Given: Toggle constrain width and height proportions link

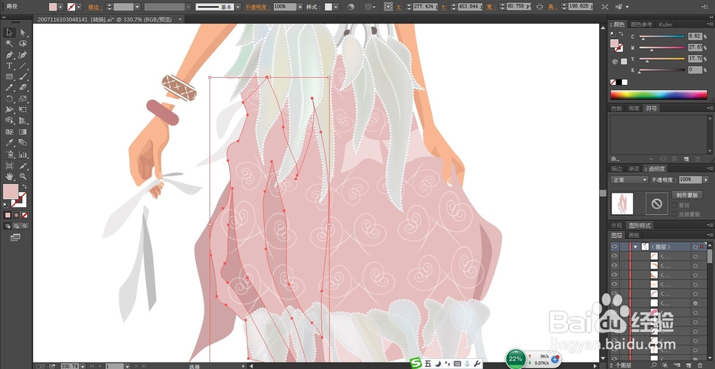Looking at the screenshot, I should [x=540, y=7].
